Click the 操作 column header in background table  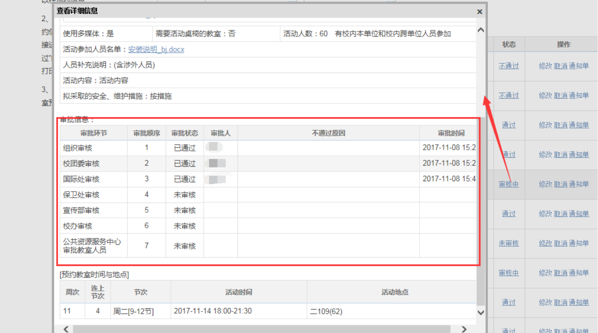(563, 45)
